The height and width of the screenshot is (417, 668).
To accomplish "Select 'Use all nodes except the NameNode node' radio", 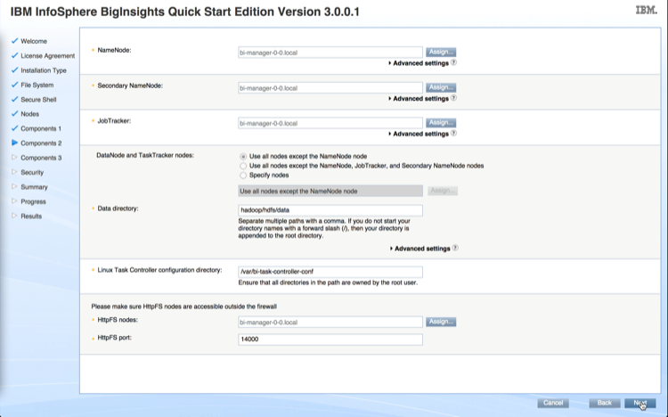I will [x=243, y=157].
